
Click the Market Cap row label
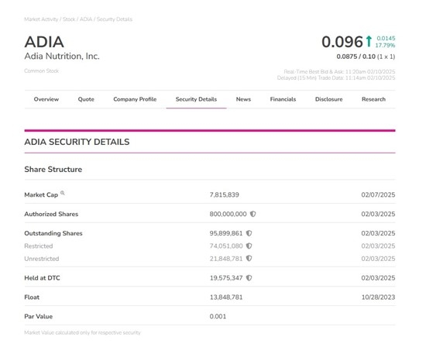point(41,194)
